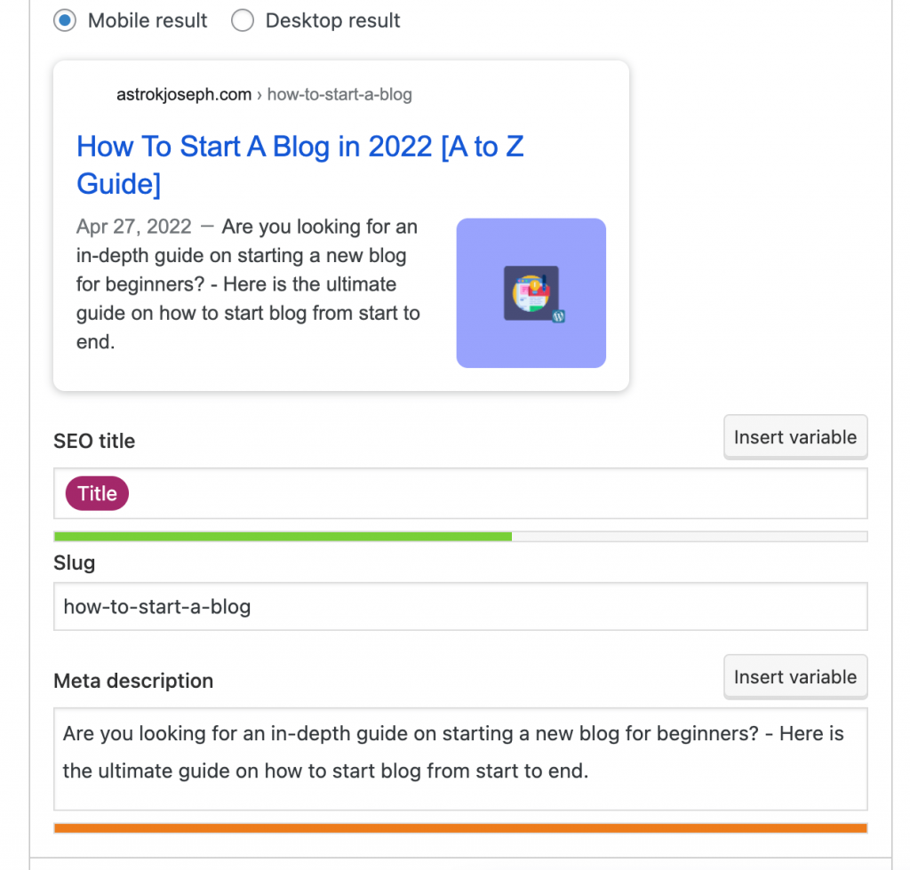Image resolution: width=910 pixels, height=870 pixels.
Task: Select the Desktop result radio button
Action: coord(242,20)
